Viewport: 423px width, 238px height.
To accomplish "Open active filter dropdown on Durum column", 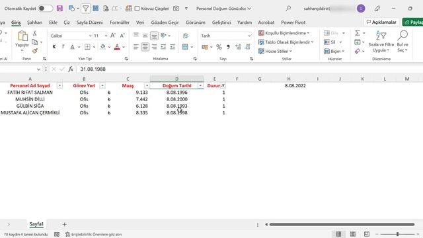I will 223,85.
